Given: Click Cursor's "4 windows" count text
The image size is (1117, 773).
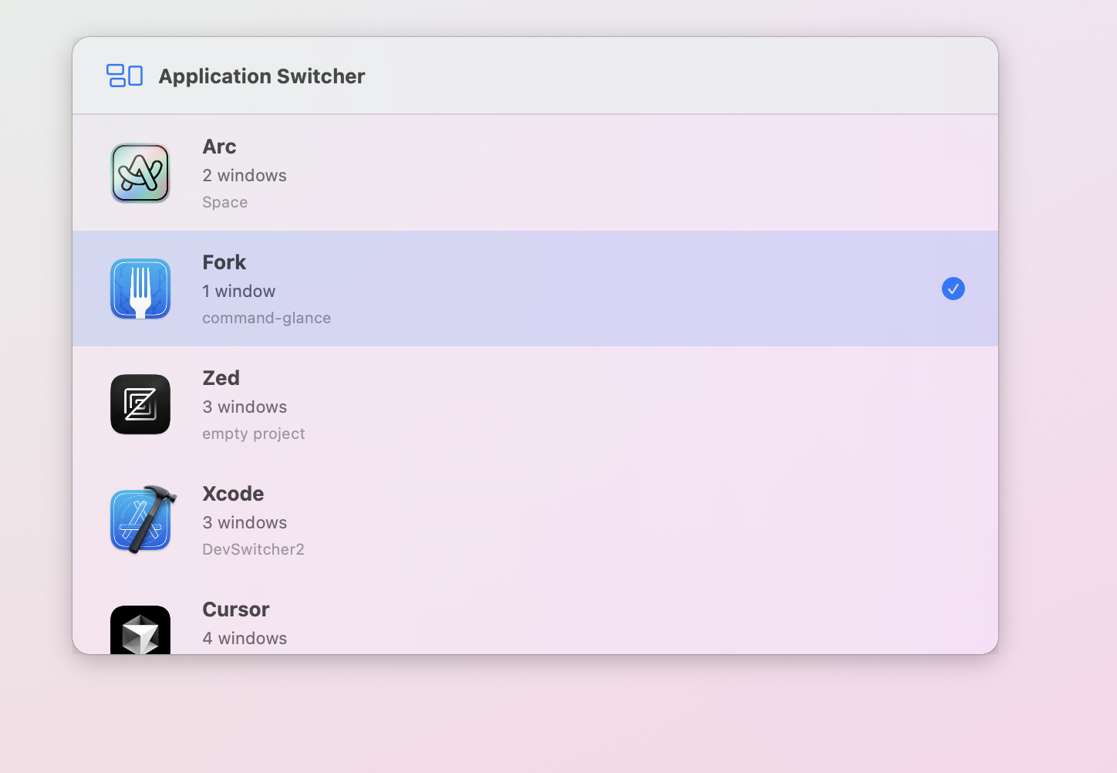Looking at the screenshot, I should [245, 639].
